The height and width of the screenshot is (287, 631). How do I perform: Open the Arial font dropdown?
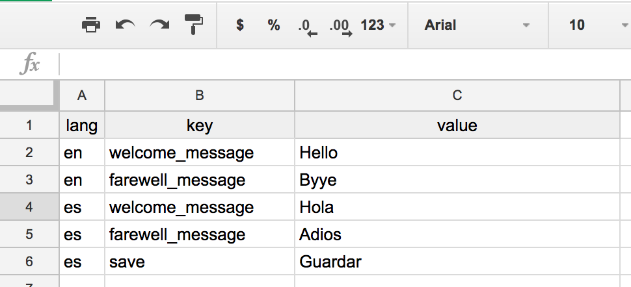[x=477, y=25]
